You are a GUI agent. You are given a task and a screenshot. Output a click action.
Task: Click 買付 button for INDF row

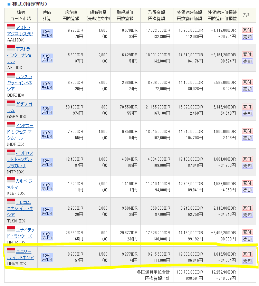247,131
